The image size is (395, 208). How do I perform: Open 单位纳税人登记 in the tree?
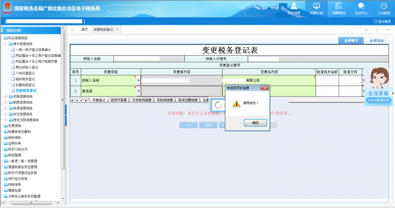click(x=26, y=67)
